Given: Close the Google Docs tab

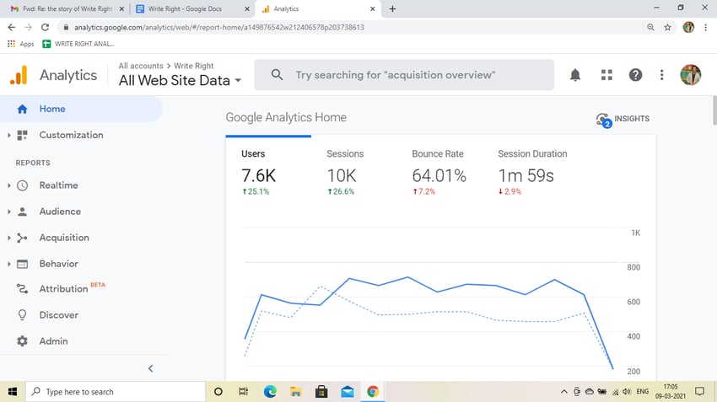Looking at the screenshot, I should click(247, 8).
